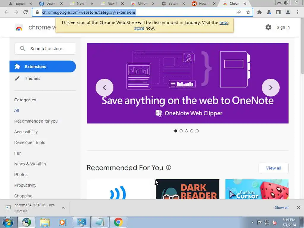This screenshot has width=304, height=228.
Task: Go back using the browser back arrow
Action: point(7,12)
